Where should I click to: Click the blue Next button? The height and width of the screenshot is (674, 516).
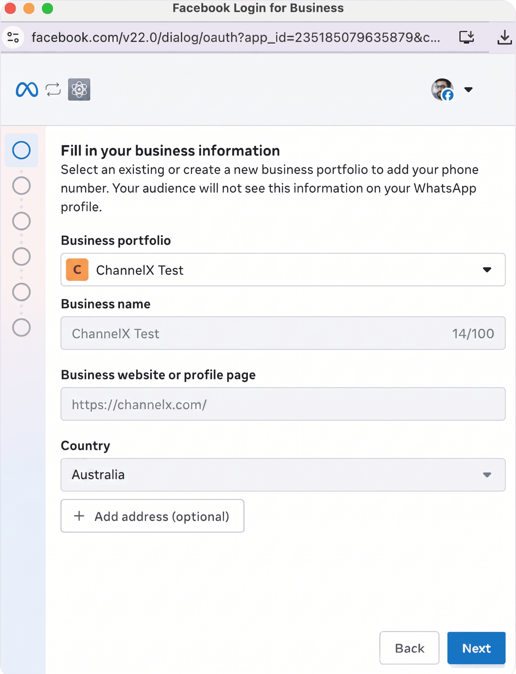(476, 648)
